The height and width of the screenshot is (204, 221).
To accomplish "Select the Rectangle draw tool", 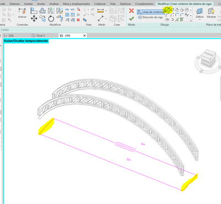I will click(x=172, y=10).
